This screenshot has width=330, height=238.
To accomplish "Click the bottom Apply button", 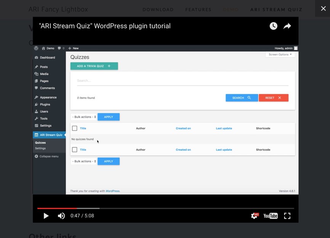I will coord(109,161).
